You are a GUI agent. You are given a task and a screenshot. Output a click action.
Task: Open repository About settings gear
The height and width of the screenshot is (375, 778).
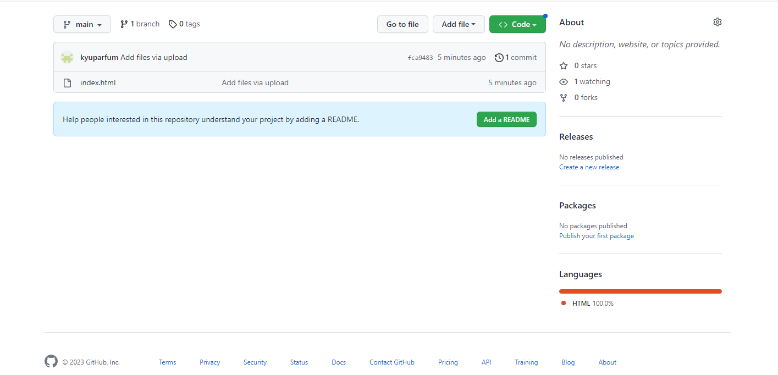click(717, 22)
